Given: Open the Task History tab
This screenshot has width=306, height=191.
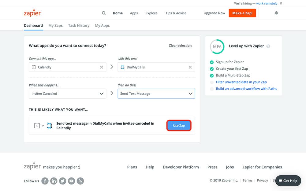Looking at the screenshot, I should click(79, 25).
